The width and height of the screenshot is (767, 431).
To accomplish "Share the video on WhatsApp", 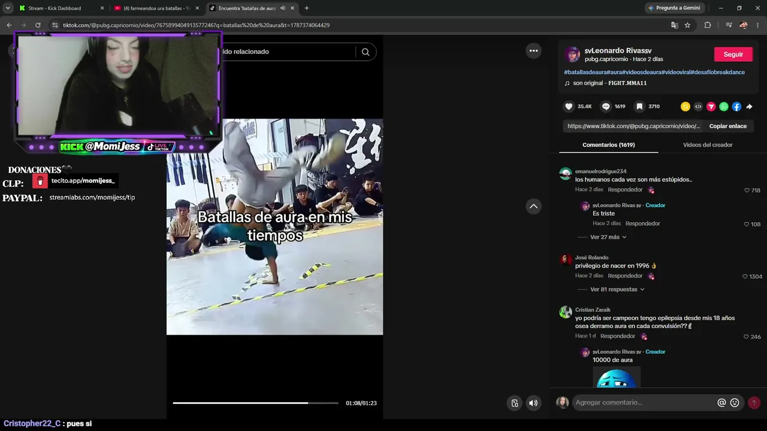I will tap(724, 107).
